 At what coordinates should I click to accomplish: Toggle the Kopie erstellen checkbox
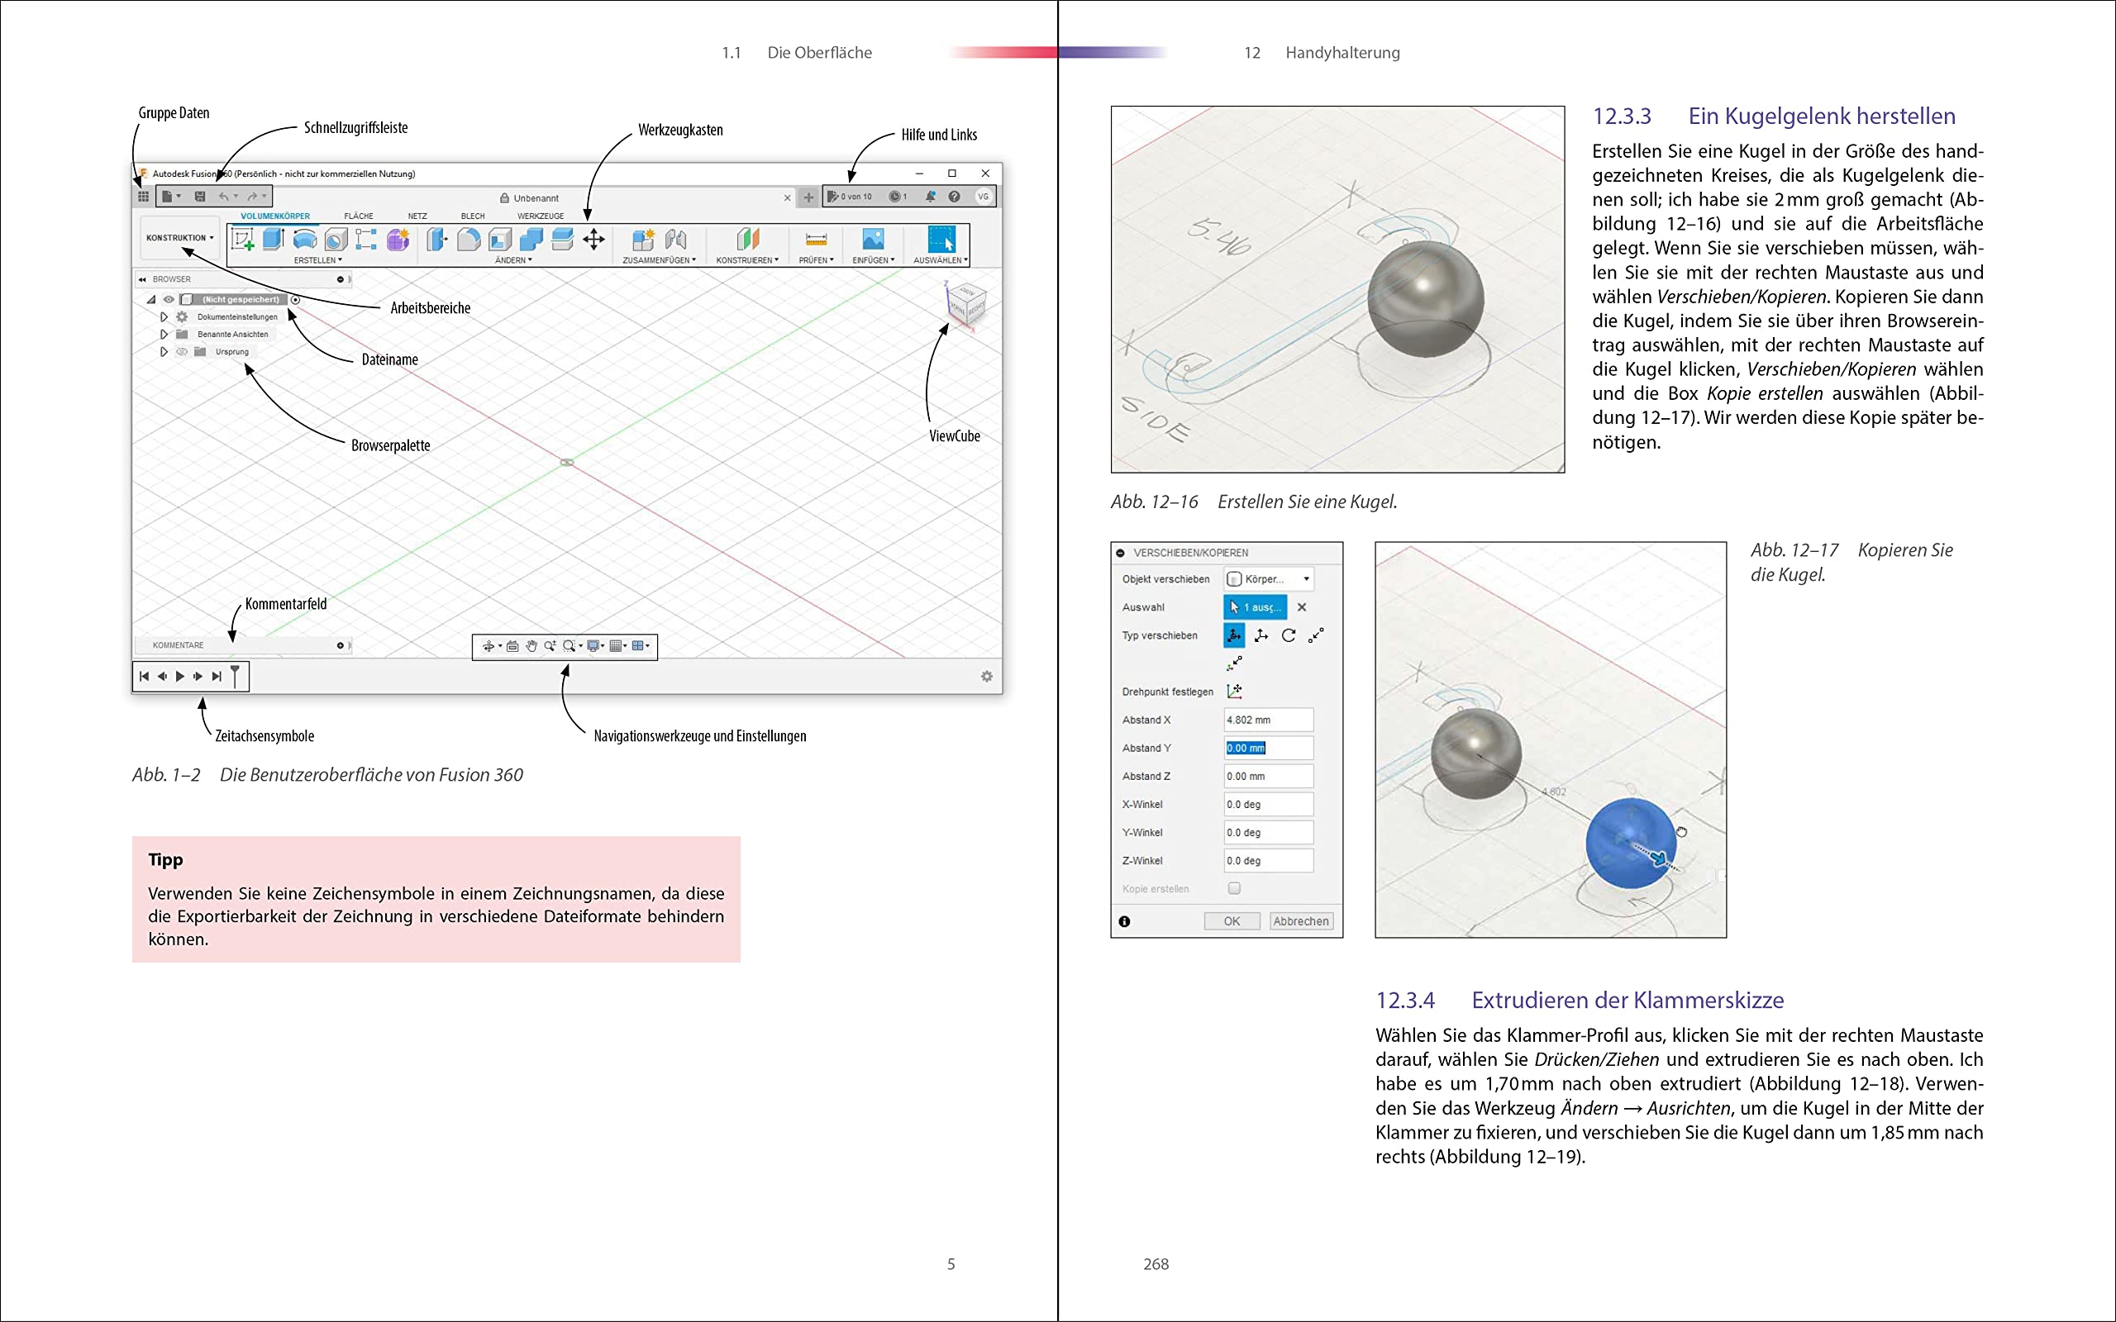pos(1235,888)
